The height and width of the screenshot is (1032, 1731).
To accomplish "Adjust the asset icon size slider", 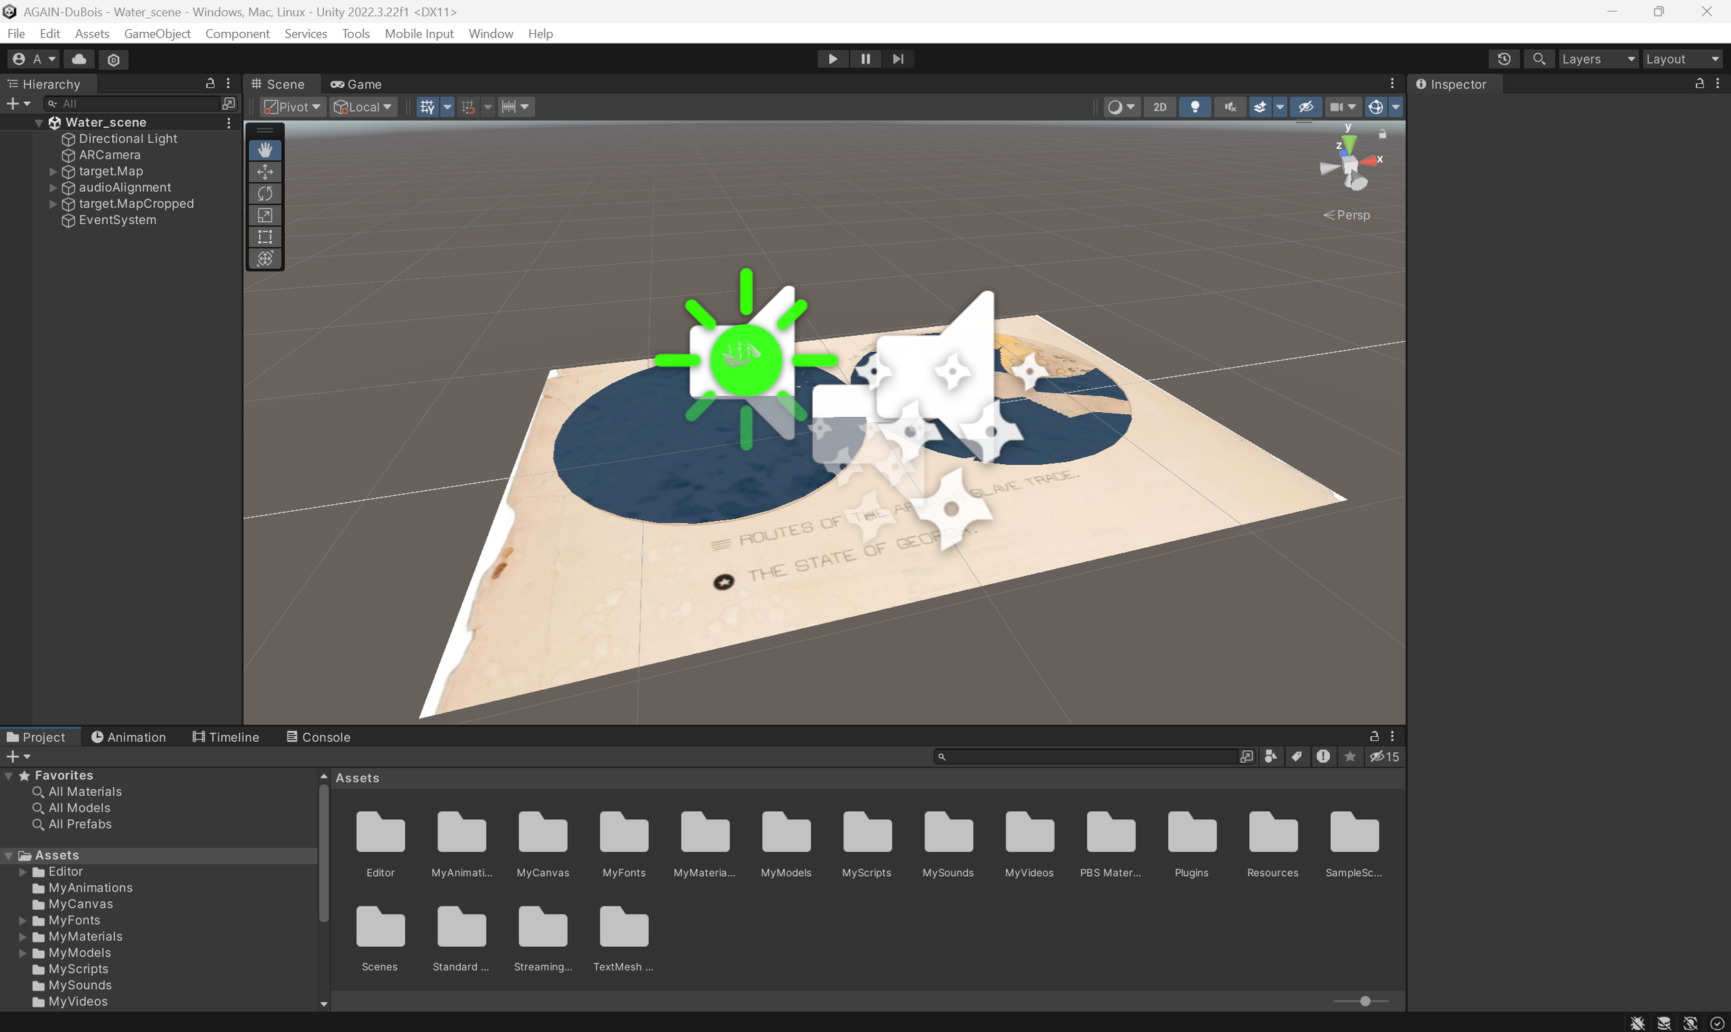I will pos(1365,1002).
